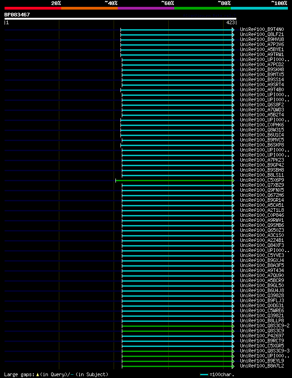The width and height of the screenshot is (292, 378).
Task: Select hit UniRef100_B9HVU8
Action: 262,40
